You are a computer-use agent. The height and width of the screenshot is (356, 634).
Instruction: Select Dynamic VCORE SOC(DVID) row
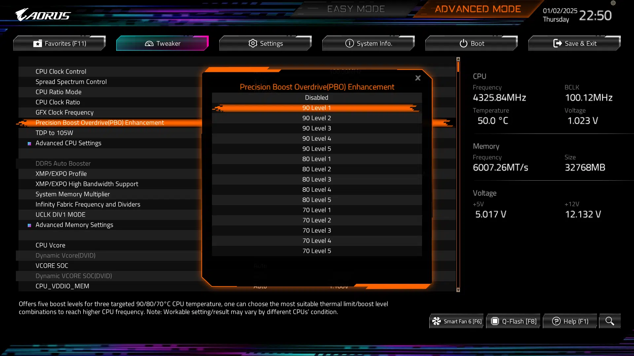(x=109, y=276)
